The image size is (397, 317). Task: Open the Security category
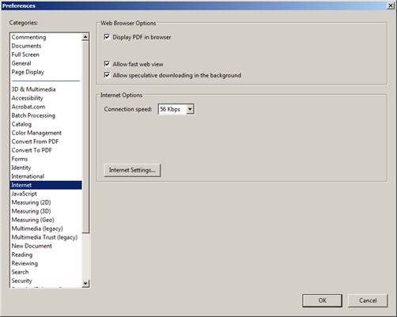(x=21, y=281)
